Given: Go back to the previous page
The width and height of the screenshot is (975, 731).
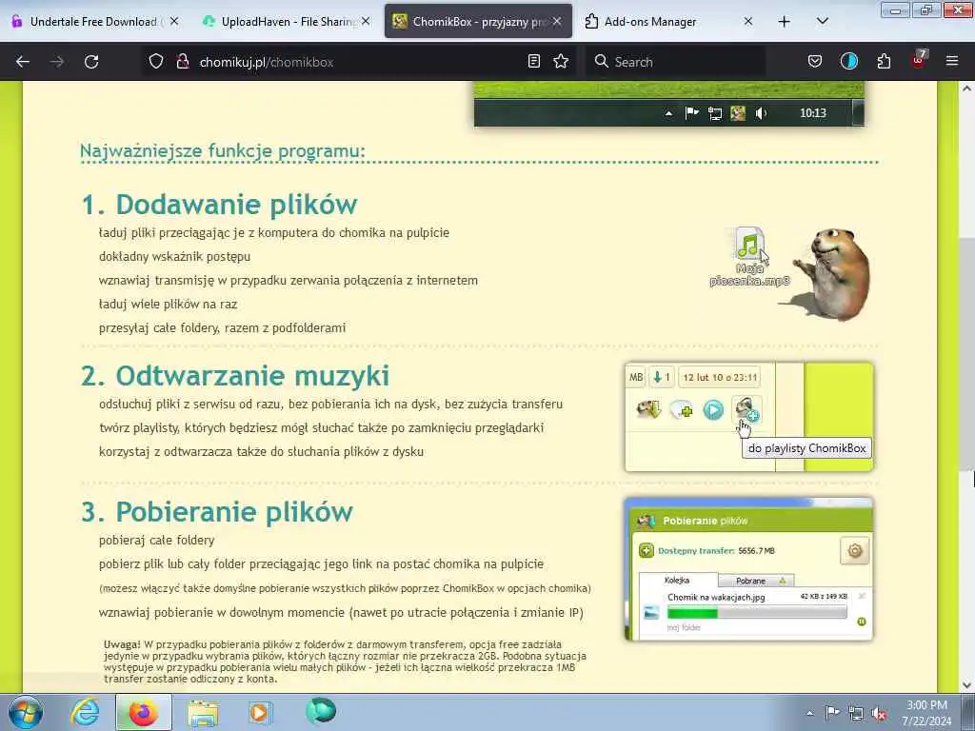Looking at the screenshot, I should click(x=23, y=62).
